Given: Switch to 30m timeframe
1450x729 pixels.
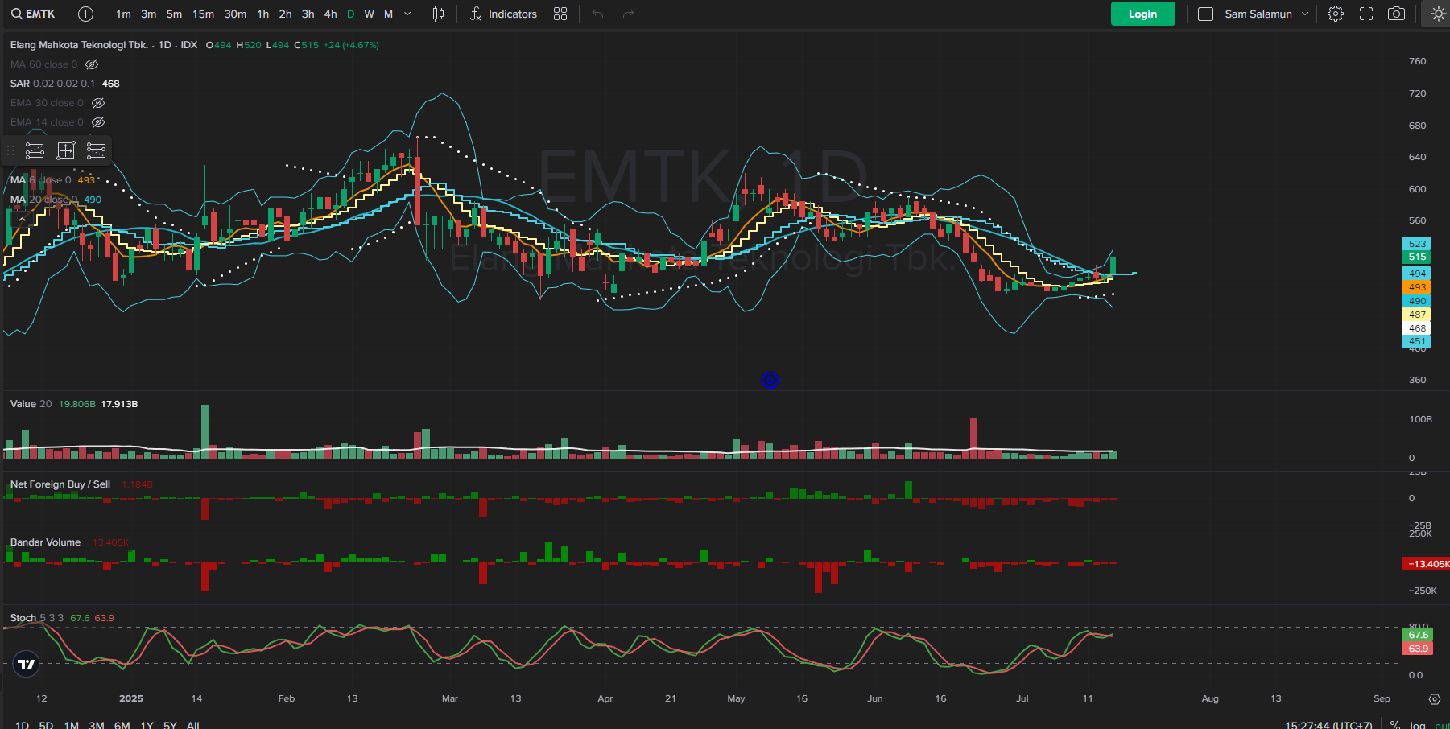Looking at the screenshot, I should [235, 14].
